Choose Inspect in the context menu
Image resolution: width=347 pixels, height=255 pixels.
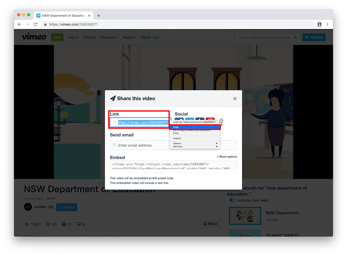pos(195,138)
